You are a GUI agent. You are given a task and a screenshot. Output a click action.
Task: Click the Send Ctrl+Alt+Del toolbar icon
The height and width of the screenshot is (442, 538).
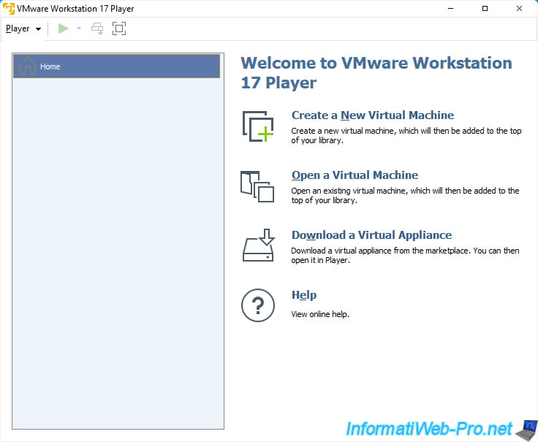(96, 28)
